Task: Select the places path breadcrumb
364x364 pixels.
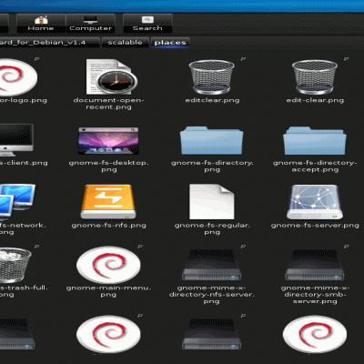Action: click(170, 43)
